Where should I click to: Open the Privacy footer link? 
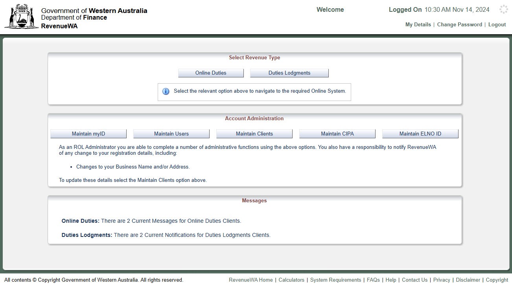coord(442,280)
